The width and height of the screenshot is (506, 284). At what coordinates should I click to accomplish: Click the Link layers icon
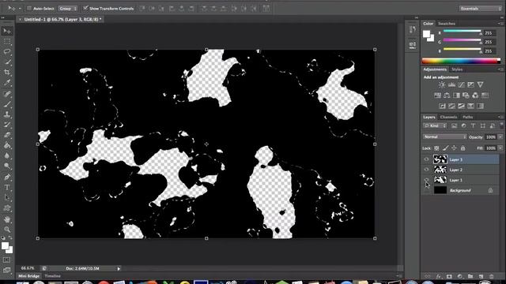(428, 276)
